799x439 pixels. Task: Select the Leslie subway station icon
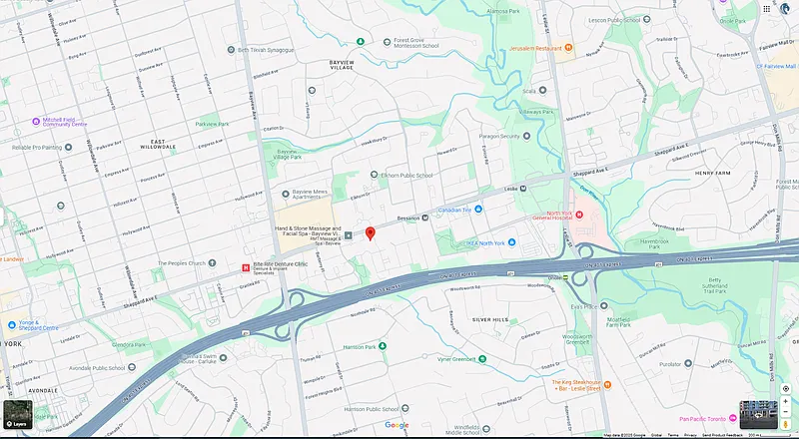522,189
